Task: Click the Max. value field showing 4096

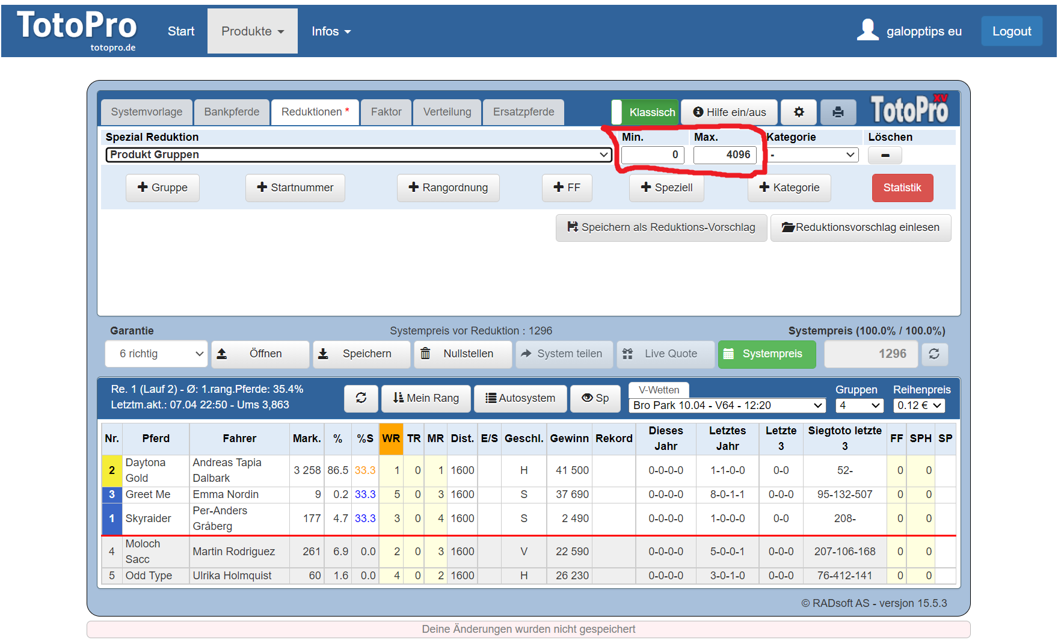Action: click(x=725, y=155)
